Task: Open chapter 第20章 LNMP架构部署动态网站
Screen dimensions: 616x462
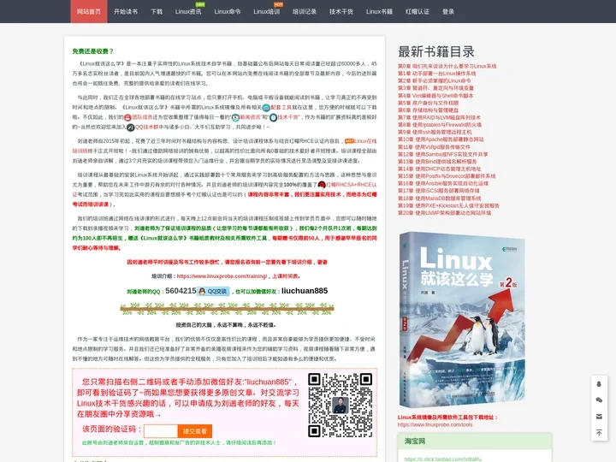Action: [x=444, y=213]
